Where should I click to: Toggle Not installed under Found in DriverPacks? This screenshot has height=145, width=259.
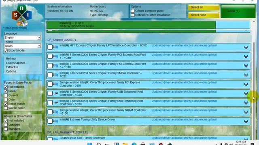(6, 87)
